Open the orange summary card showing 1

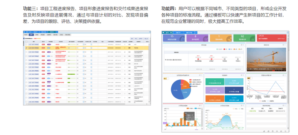221,38
